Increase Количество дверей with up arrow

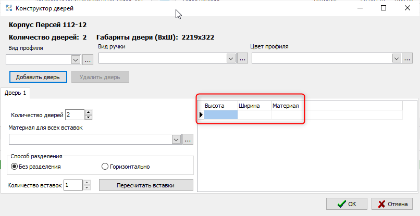click(x=88, y=112)
